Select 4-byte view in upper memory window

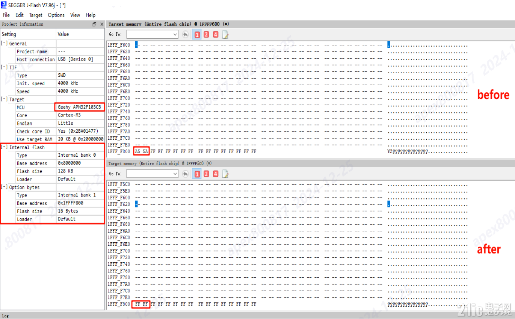pyautogui.click(x=215, y=35)
